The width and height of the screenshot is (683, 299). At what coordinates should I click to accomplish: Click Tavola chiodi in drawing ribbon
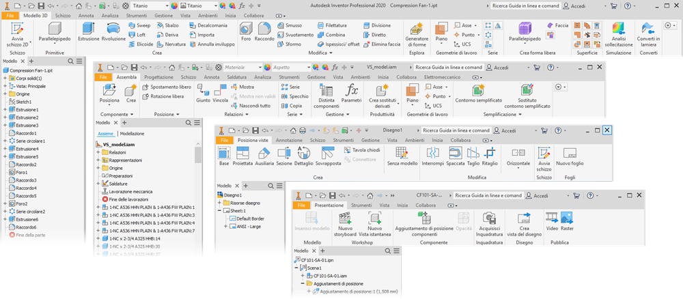pyautogui.click(x=361, y=150)
